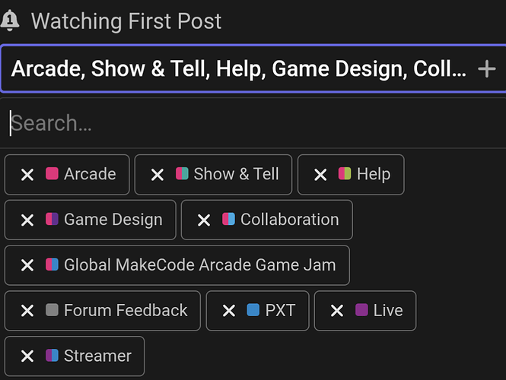Click the Streamer category label
506x380 pixels.
(x=97, y=356)
